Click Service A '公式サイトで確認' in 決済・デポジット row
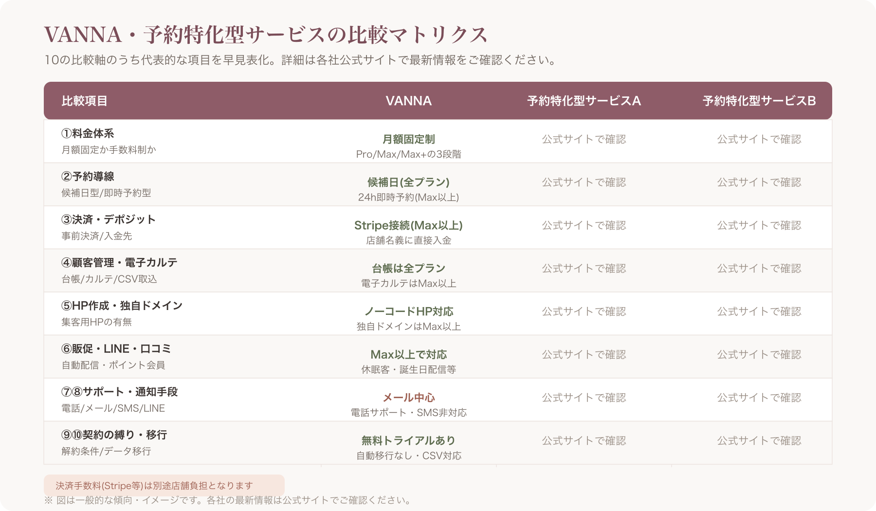This screenshot has width=876, height=511. tap(584, 225)
